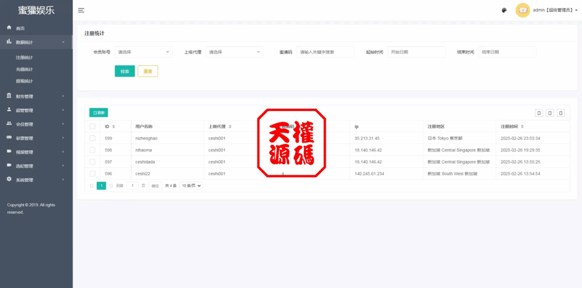The image size is (582, 288).
Task: Sort the table by the 上级代理 column
Action: (x=230, y=126)
